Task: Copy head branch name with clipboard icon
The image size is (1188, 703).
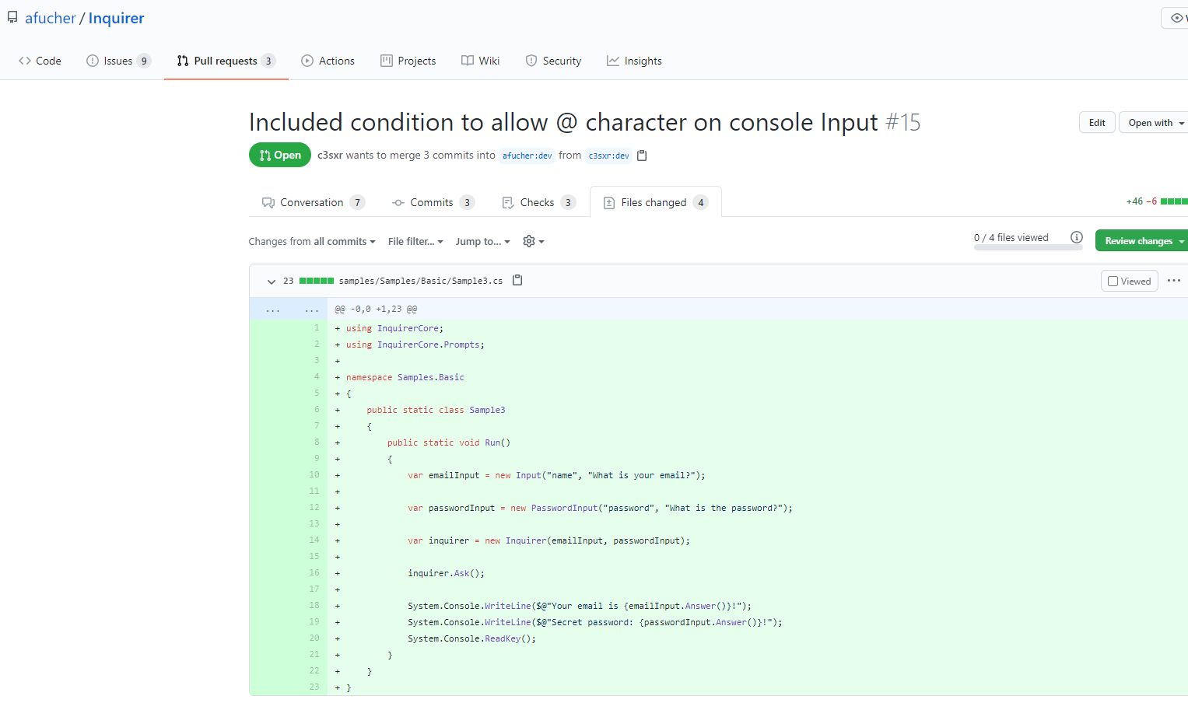Action: (x=642, y=156)
